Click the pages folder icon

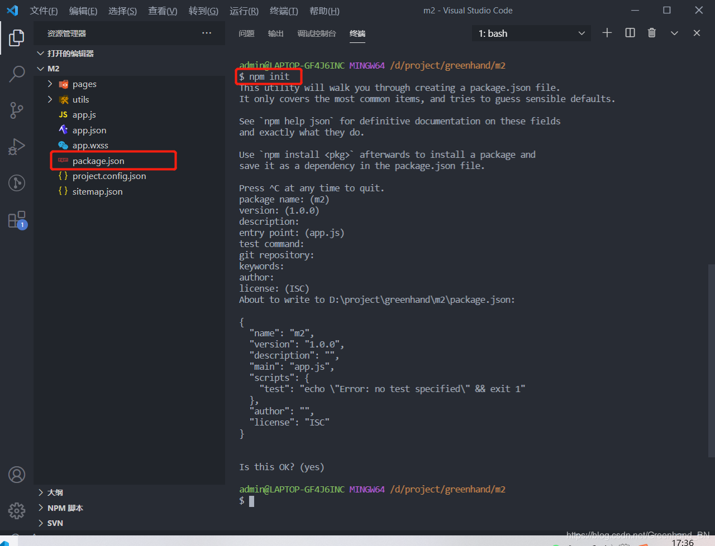[64, 84]
